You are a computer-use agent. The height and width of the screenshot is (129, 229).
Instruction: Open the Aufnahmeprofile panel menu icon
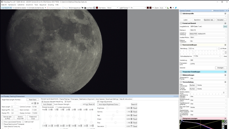click(x=225, y=14)
